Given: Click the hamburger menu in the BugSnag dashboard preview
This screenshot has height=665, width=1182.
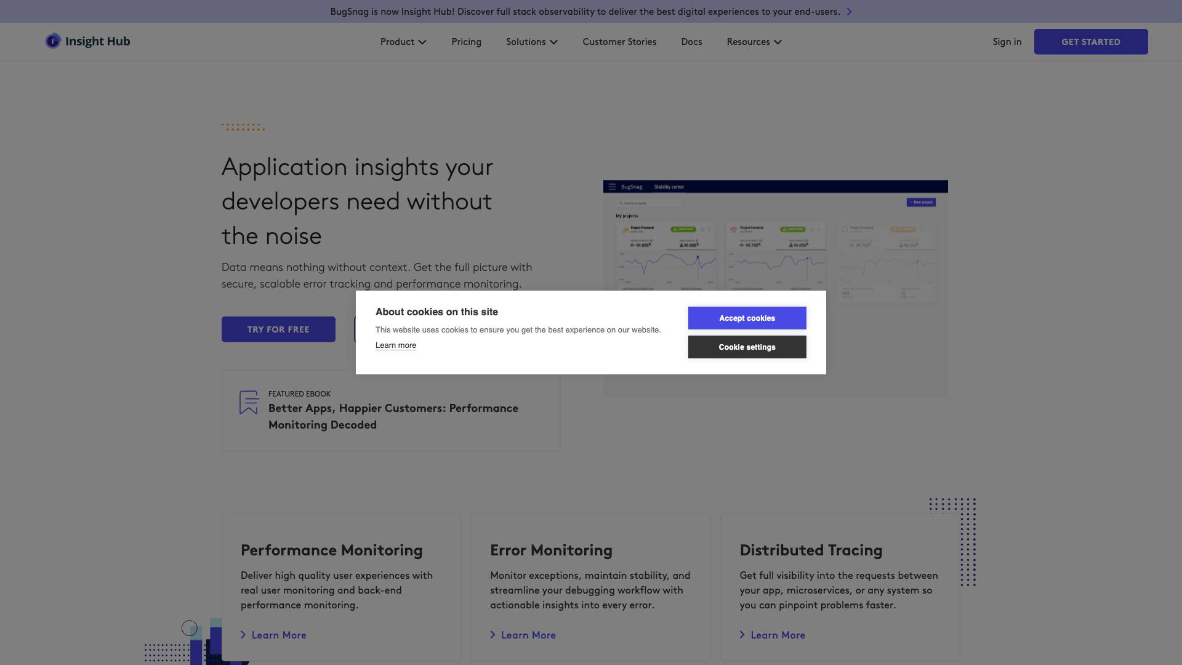Looking at the screenshot, I should click(x=612, y=187).
